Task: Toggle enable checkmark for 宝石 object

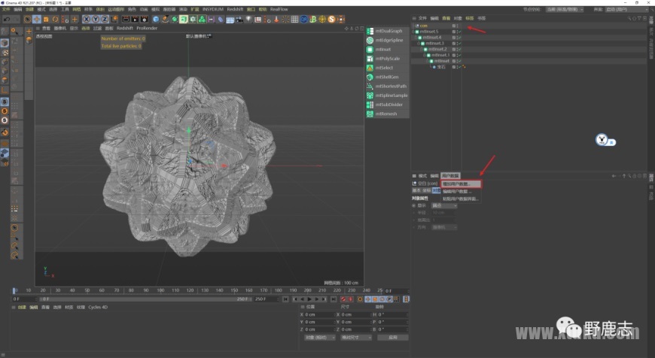Action: 459,67
